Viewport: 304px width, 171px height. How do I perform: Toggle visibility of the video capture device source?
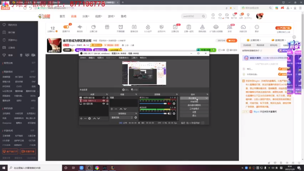[104, 98]
